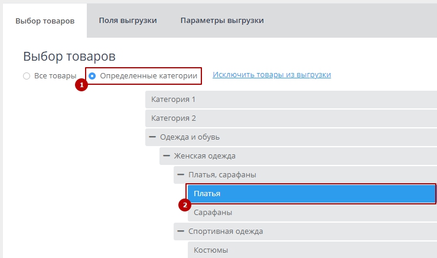Click the Женская одежда category label
Viewport: 437px width, 258px height.
pyautogui.click(x=204, y=156)
